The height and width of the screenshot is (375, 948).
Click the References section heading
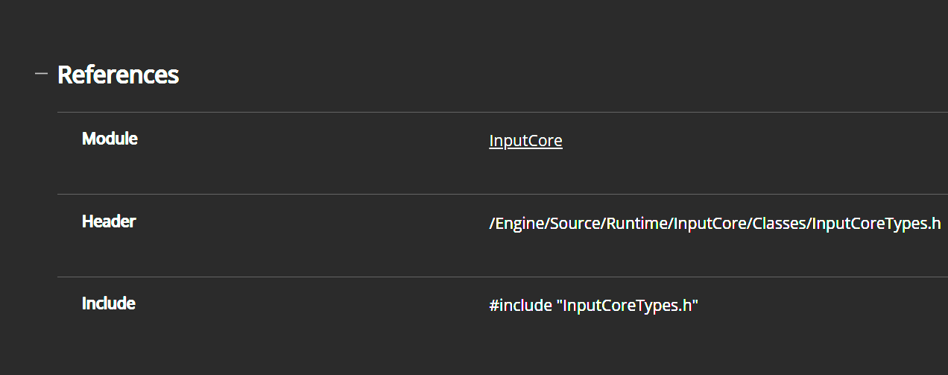coord(118,75)
